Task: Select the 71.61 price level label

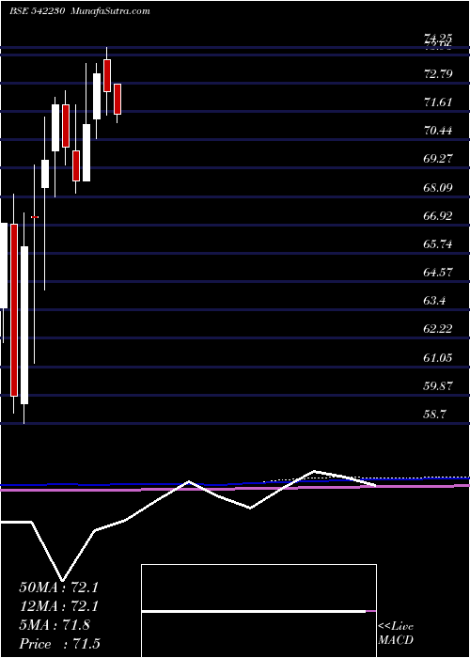Action: pos(439,102)
